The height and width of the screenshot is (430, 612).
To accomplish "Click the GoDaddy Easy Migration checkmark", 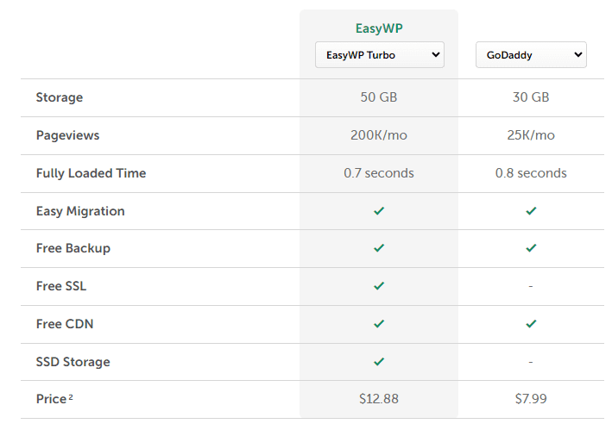I will click(x=531, y=211).
